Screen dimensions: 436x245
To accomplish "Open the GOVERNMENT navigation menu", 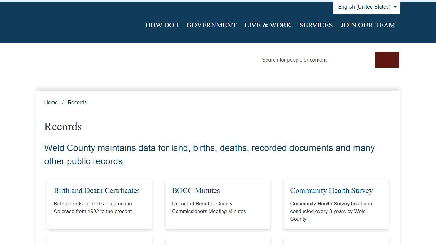I will point(211,25).
